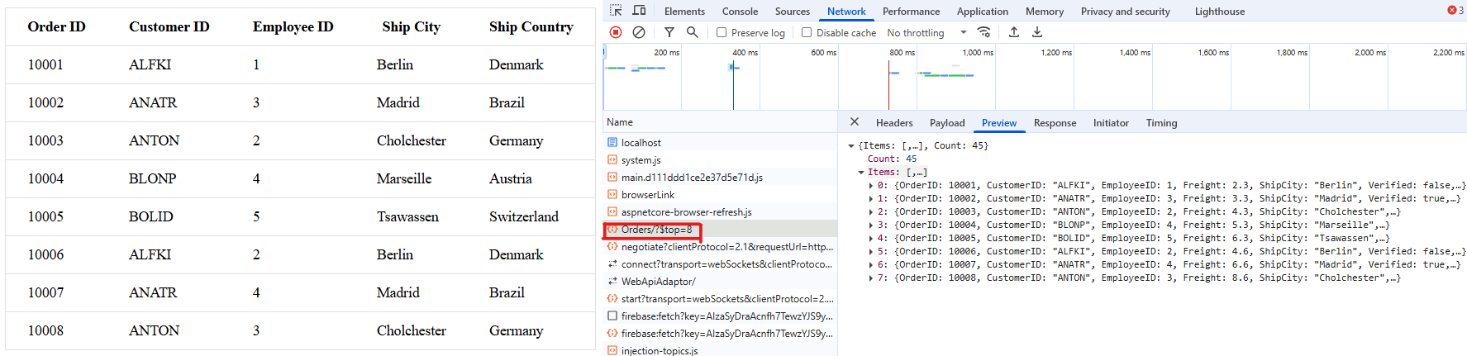Select the Orders/?$top=8 request
The width and height of the screenshot is (1467, 356).
pos(656,230)
